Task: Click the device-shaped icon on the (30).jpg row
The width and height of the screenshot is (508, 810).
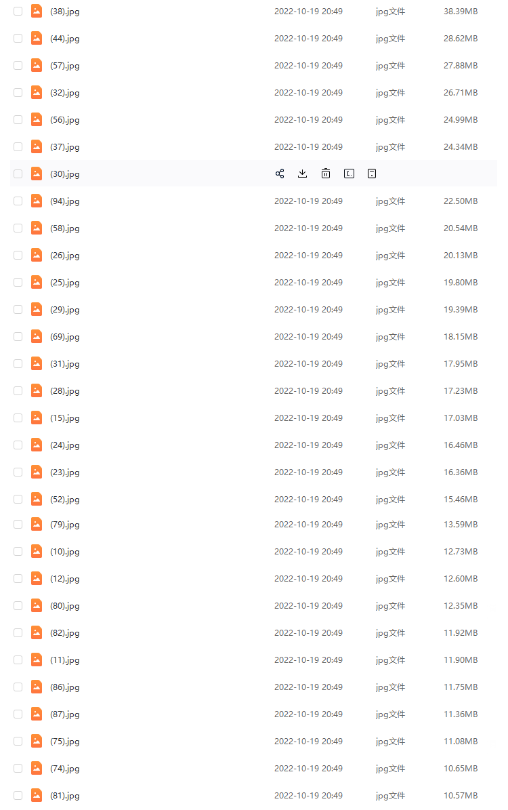Action: point(372,174)
